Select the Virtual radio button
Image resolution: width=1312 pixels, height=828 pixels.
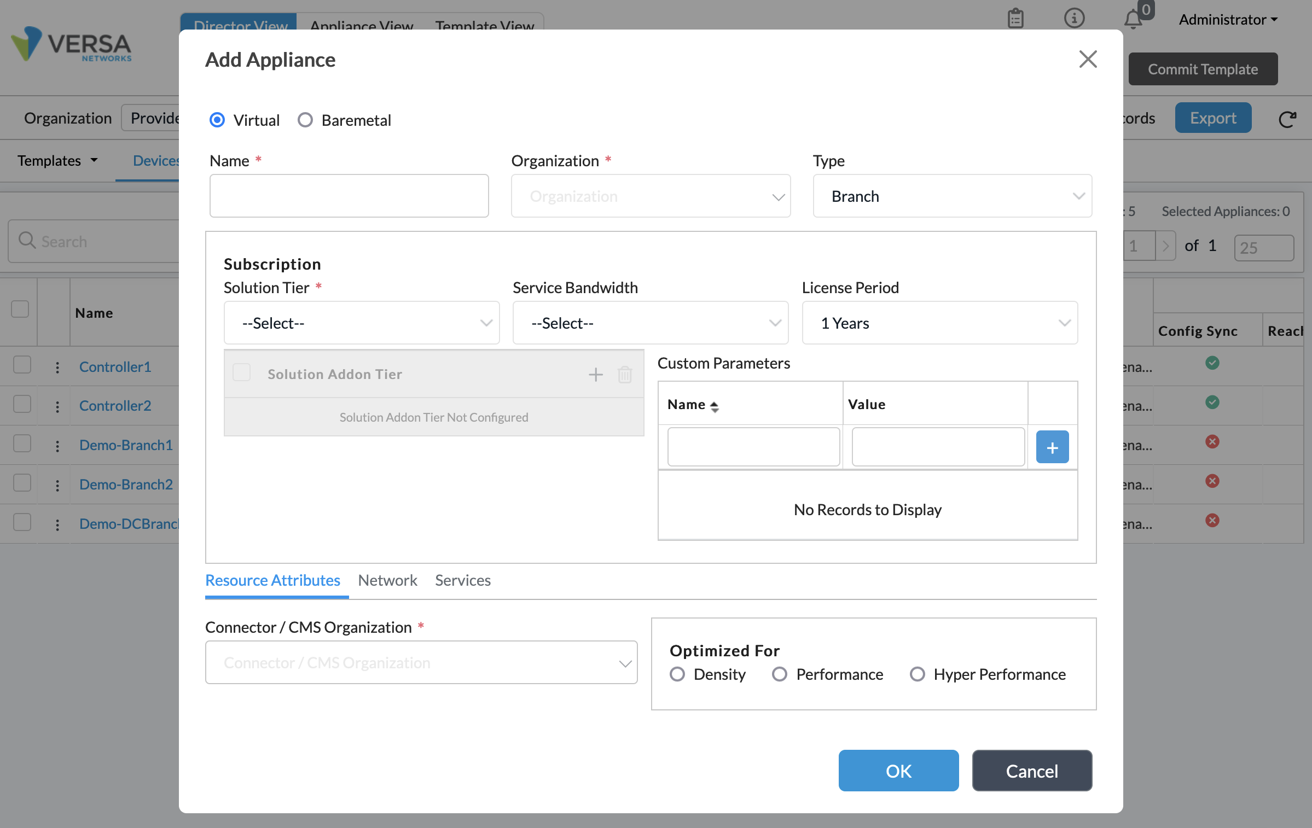point(217,120)
